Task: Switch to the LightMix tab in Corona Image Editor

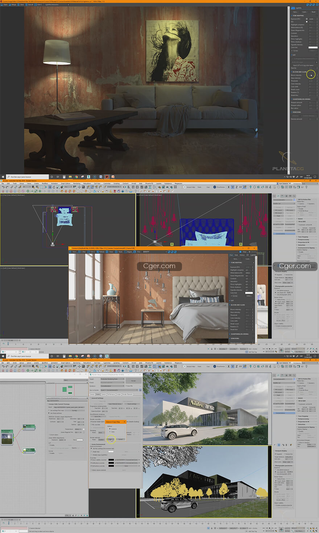Action: (299, 8)
